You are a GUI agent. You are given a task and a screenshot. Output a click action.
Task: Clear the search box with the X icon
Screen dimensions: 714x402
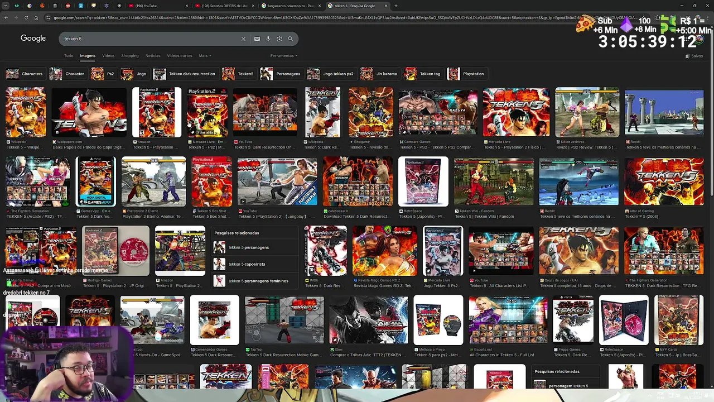243,39
